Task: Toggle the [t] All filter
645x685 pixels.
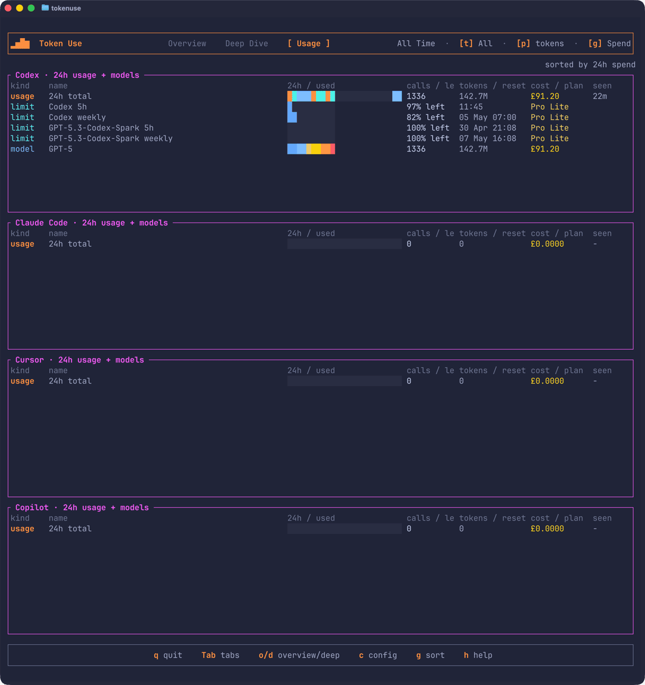Action: [476, 44]
